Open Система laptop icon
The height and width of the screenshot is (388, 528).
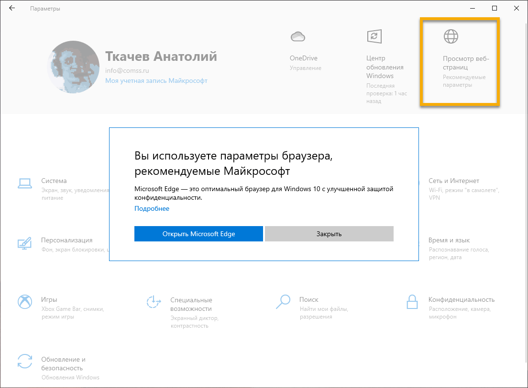(x=25, y=183)
